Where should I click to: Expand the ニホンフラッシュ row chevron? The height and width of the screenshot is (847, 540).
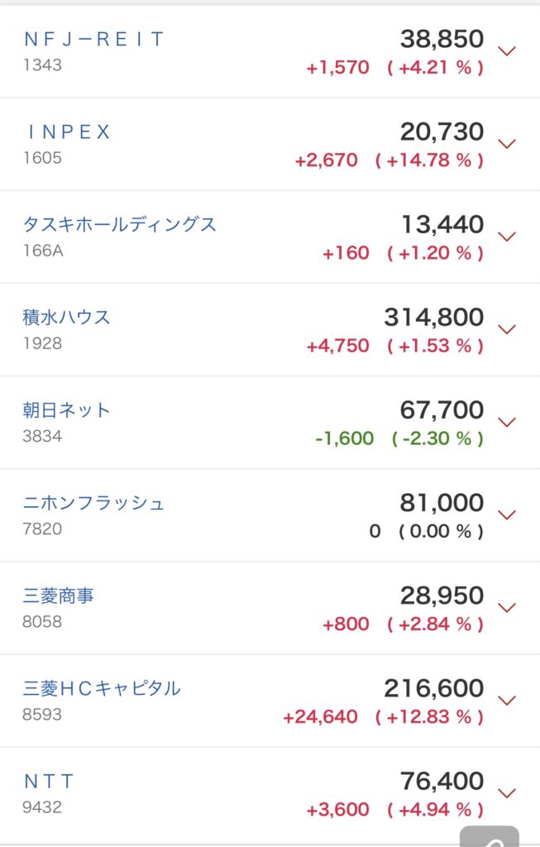[507, 514]
